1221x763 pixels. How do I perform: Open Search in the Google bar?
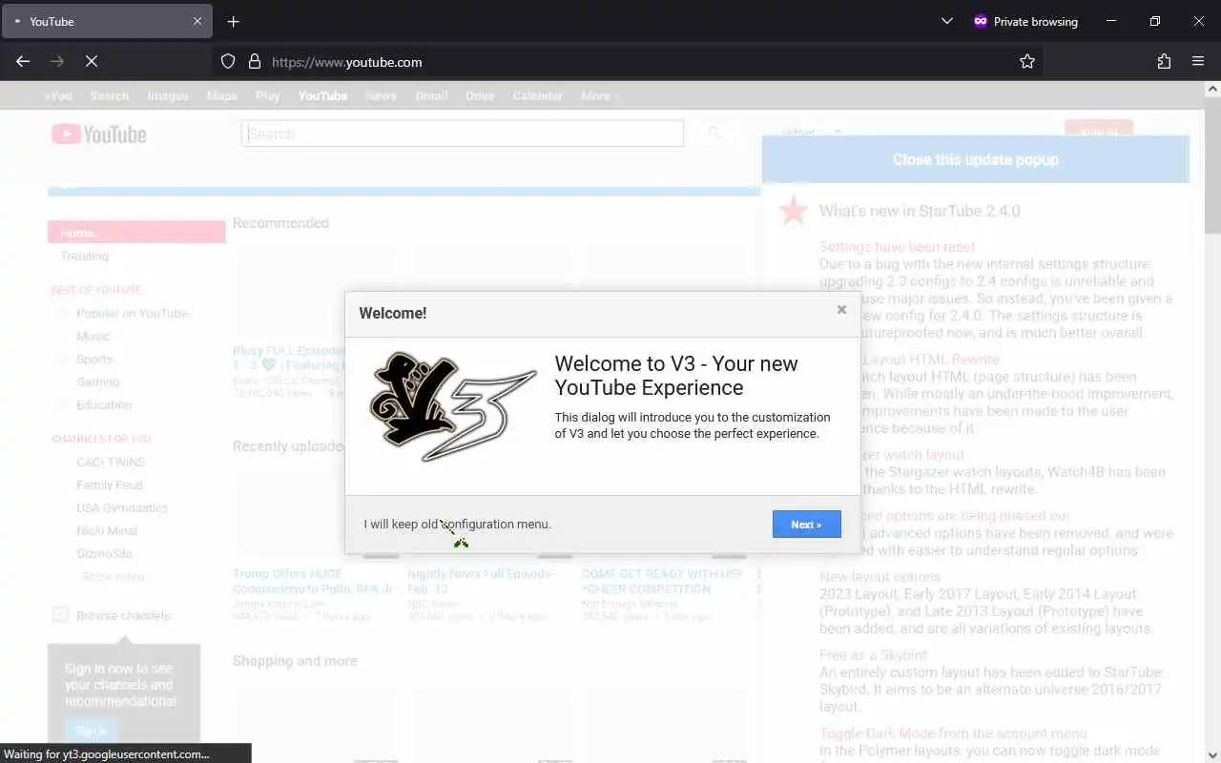pos(110,95)
